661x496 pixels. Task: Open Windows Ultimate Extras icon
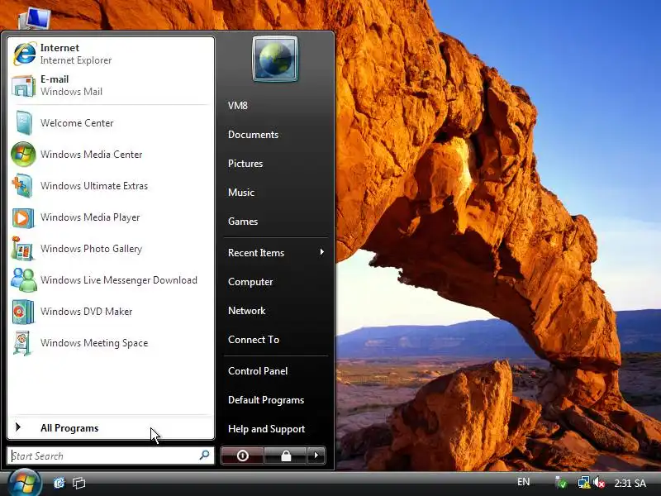(22, 186)
